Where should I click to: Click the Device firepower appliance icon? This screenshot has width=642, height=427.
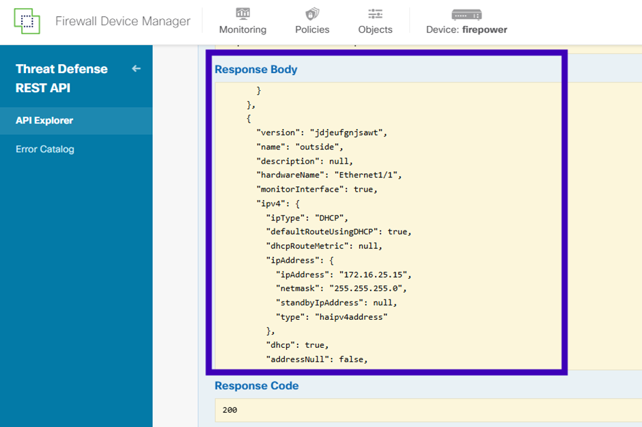point(466,15)
